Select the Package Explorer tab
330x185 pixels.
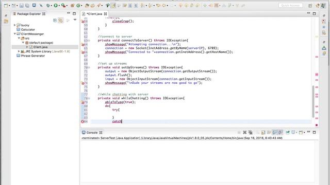pyautogui.click(x=29, y=14)
